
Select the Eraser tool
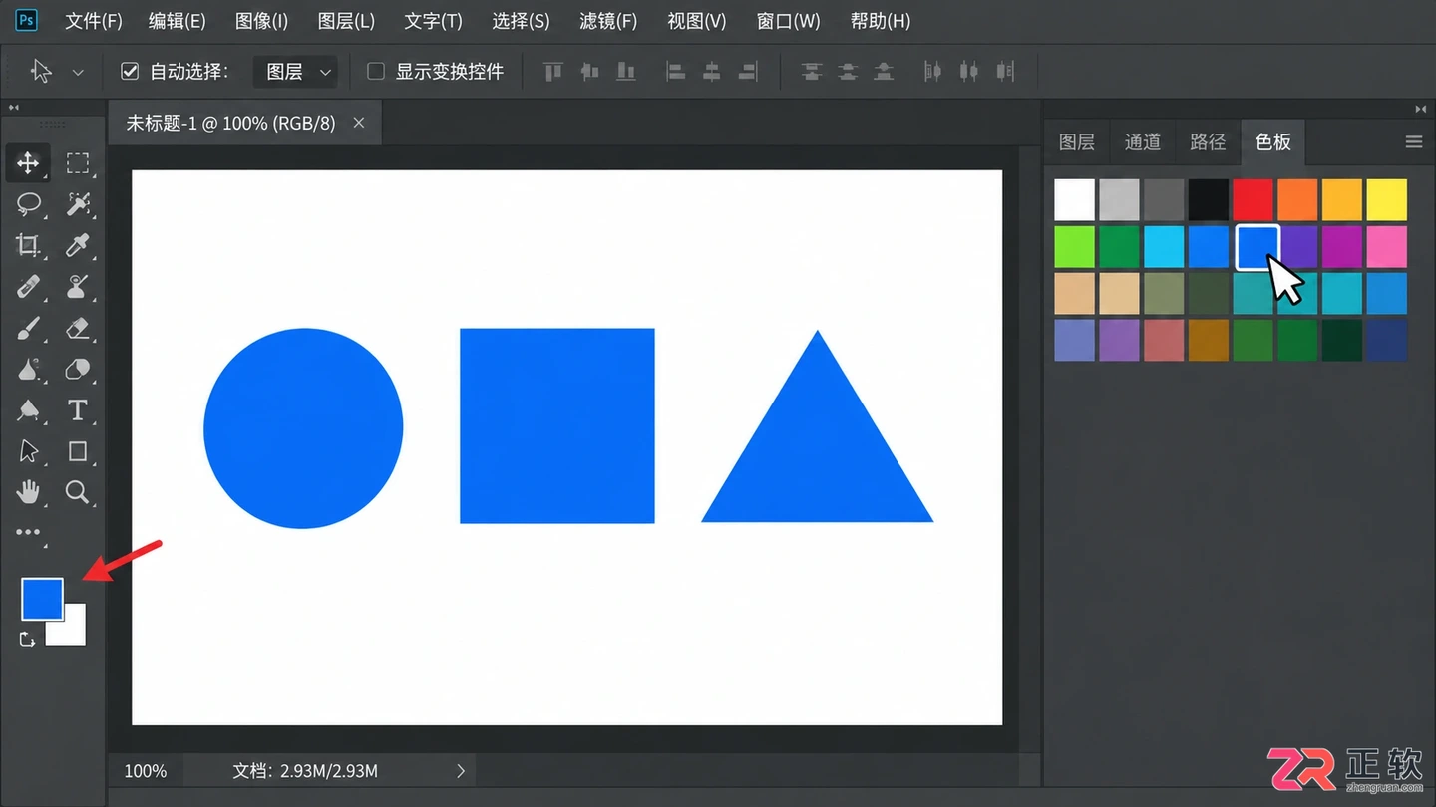[78, 328]
